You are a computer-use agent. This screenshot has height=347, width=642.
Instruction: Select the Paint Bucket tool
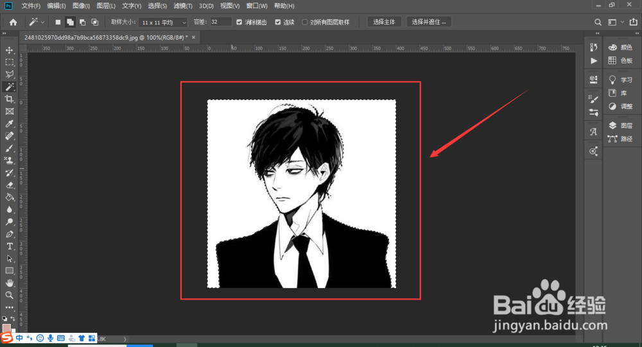(x=10, y=198)
